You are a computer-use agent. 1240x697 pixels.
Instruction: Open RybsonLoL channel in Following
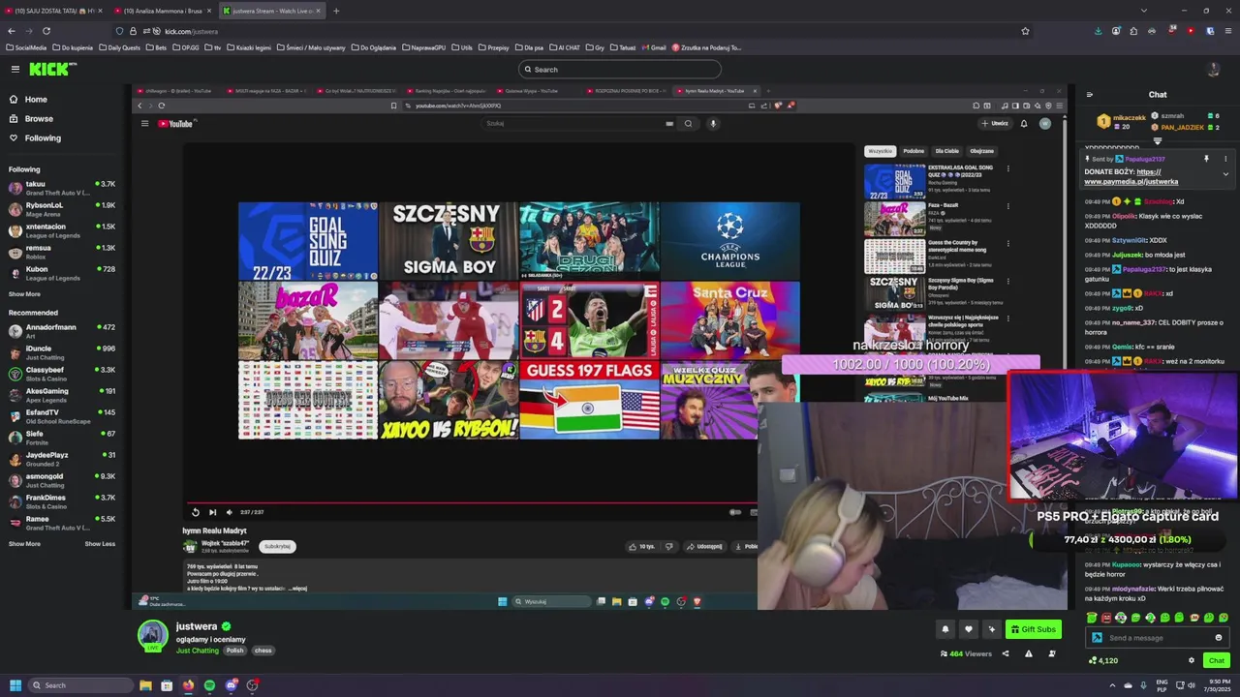pyautogui.click(x=62, y=209)
